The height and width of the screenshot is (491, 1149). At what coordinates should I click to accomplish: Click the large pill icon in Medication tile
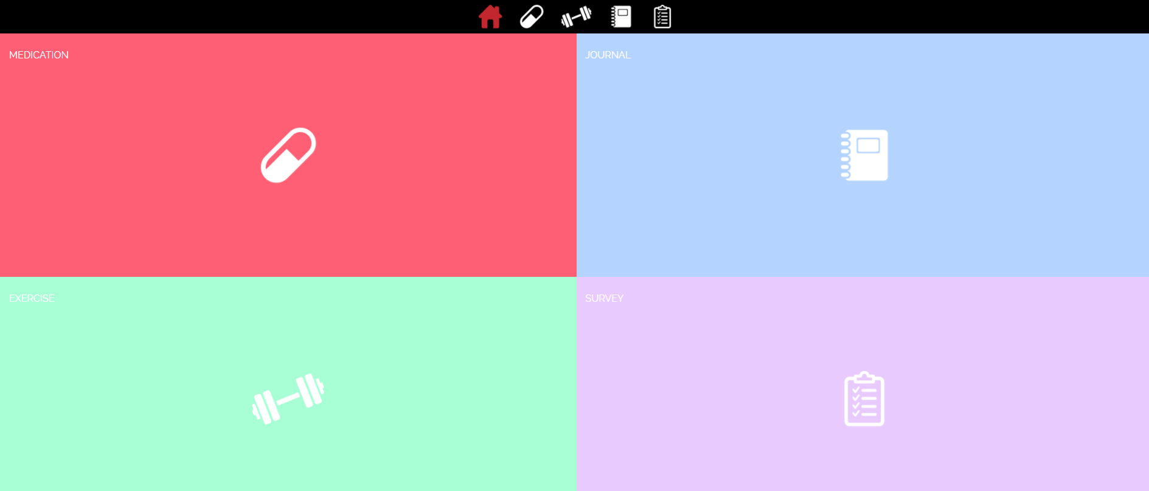[288, 155]
